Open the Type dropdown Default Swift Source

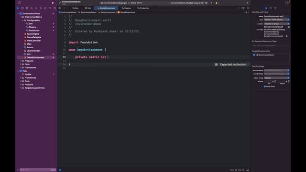point(276,20)
